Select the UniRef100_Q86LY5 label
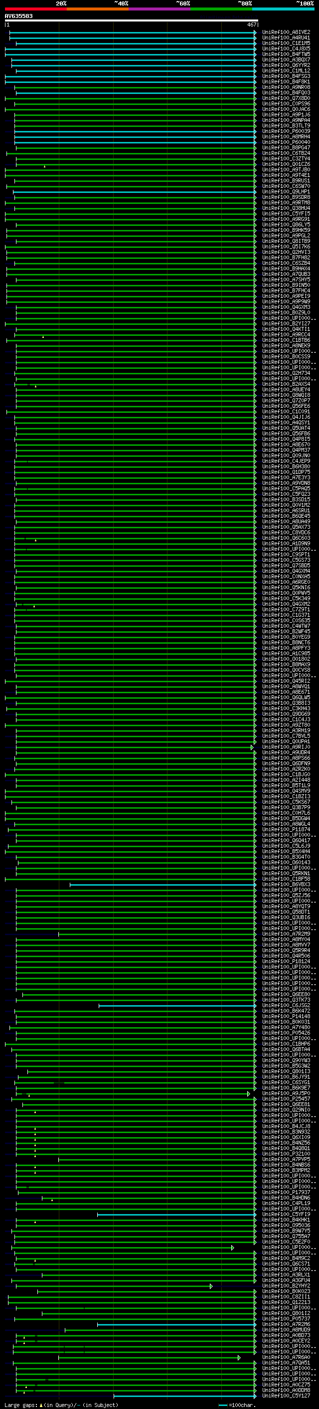 286,225
